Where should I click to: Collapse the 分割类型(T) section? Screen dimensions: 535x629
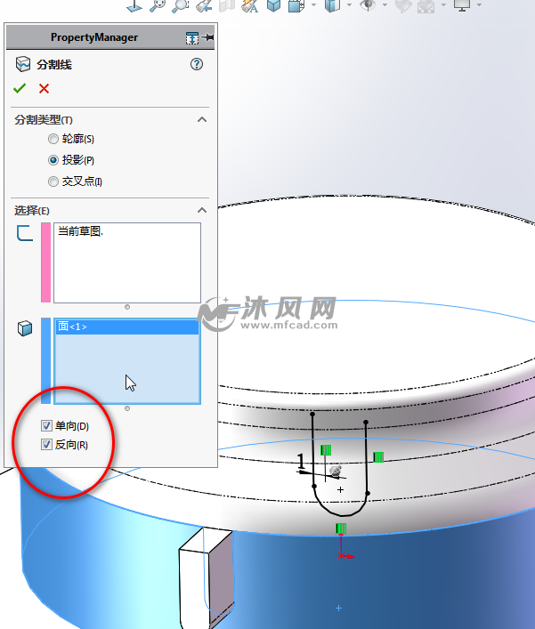tap(202, 119)
